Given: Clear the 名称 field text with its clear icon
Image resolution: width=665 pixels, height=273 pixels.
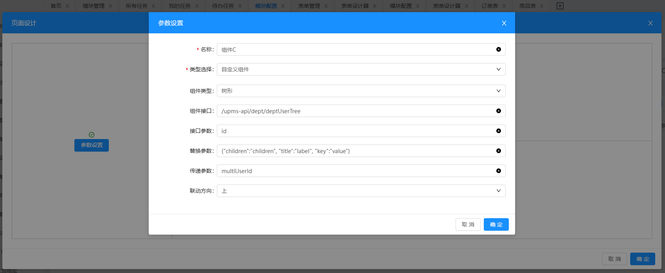Looking at the screenshot, I should pyautogui.click(x=498, y=49).
